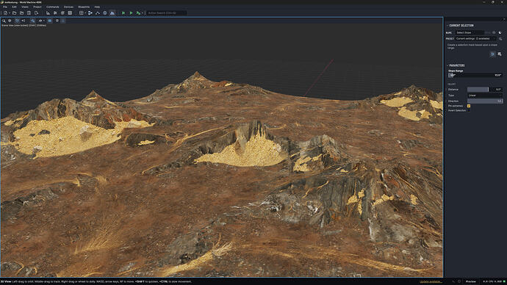
Task: Switch to the Device graph view icon
Action: click(90, 13)
